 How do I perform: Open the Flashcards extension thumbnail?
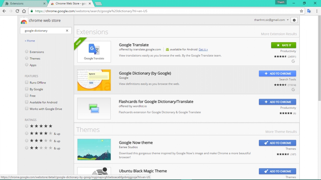point(94,108)
